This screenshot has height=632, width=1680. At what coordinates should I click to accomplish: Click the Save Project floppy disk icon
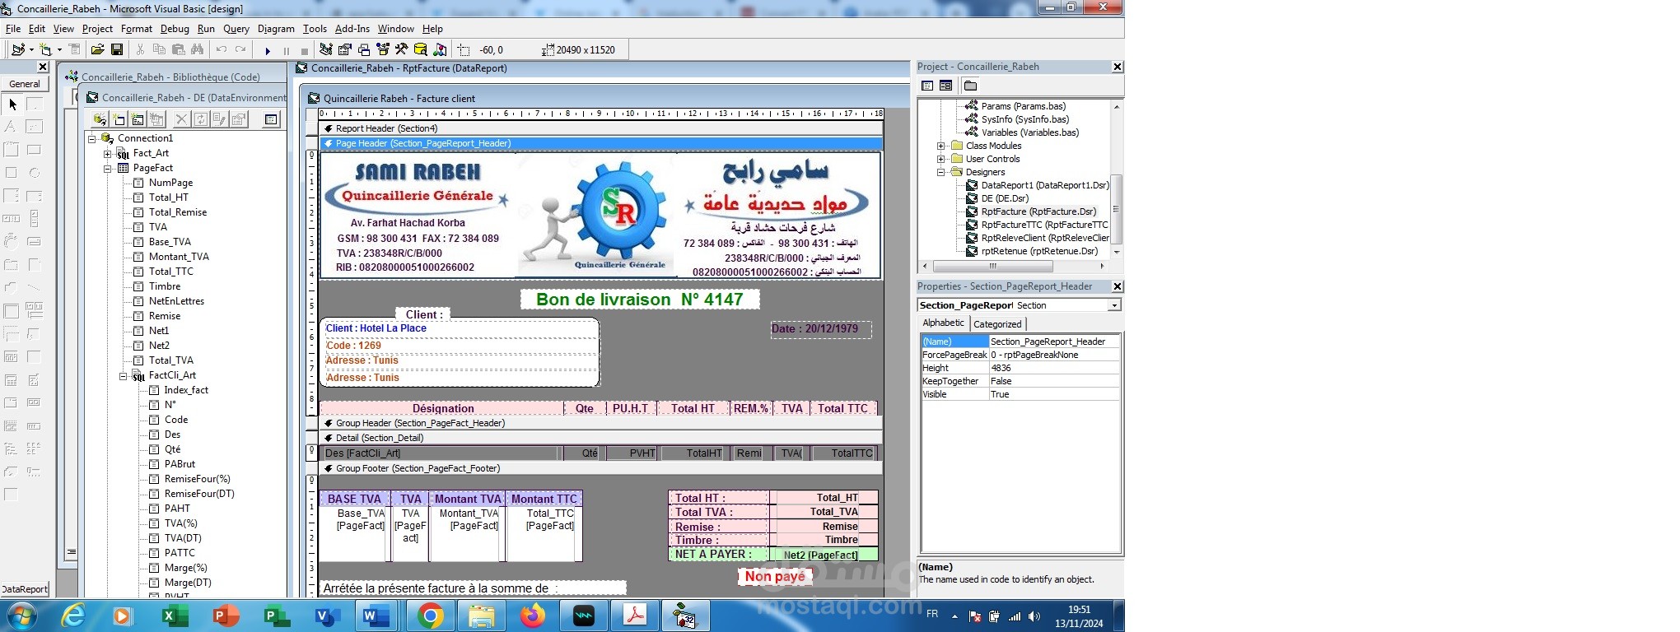(x=117, y=49)
